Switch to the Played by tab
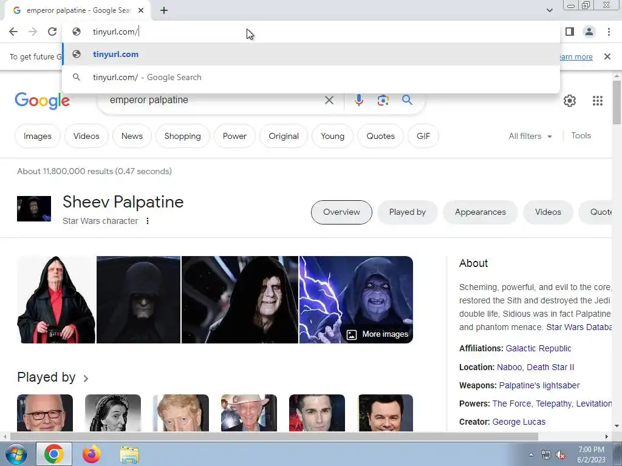This screenshot has width=622, height=466. tap(407, 212)
